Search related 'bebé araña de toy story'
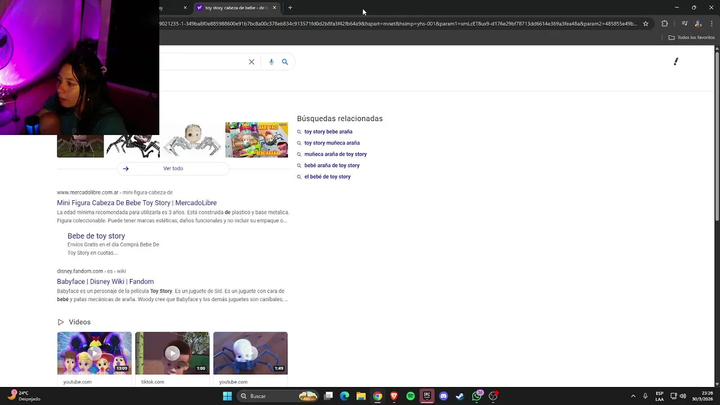Screen dimensions: 720x405 [332, 165]
